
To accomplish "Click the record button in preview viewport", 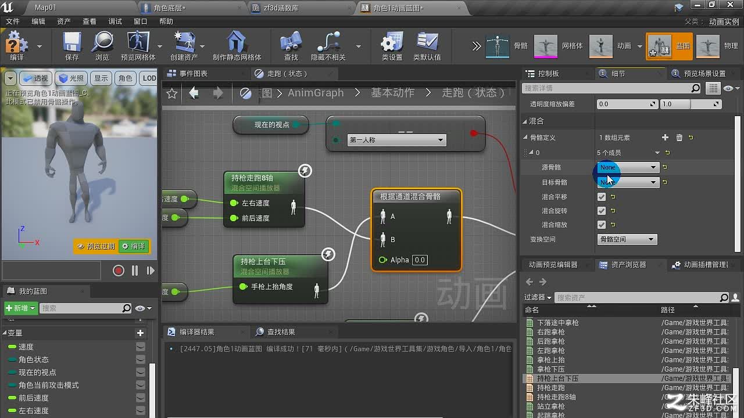I will (119, 271).
